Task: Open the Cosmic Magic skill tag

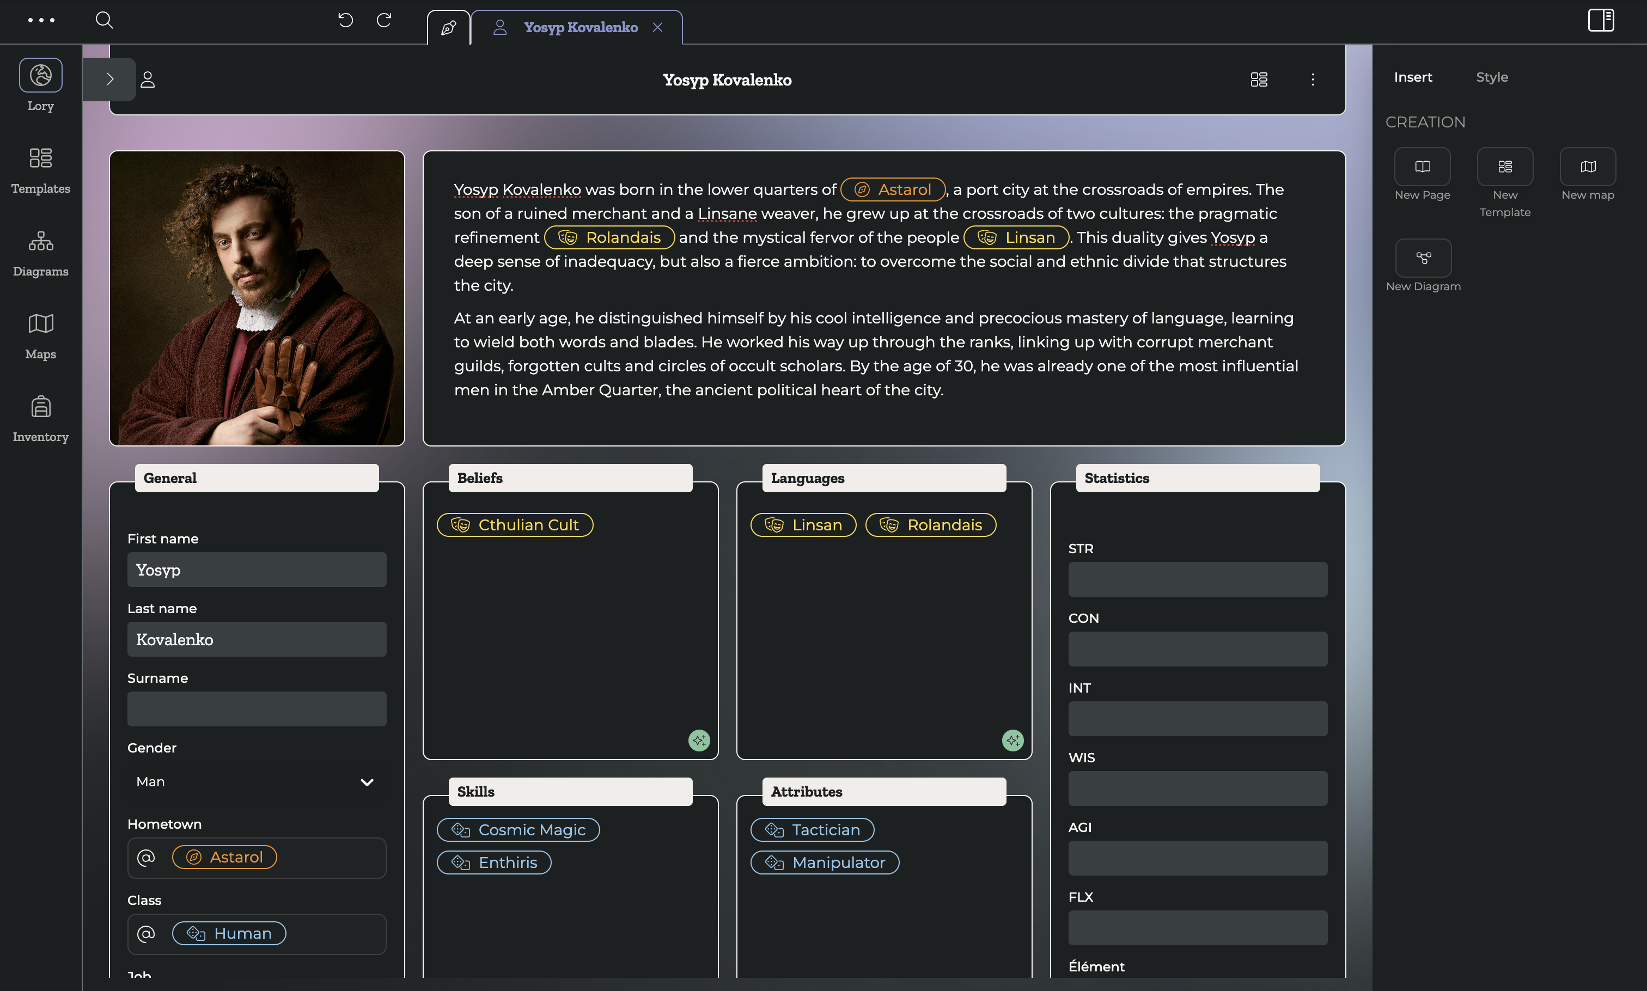Action: (x=518, y=830)
